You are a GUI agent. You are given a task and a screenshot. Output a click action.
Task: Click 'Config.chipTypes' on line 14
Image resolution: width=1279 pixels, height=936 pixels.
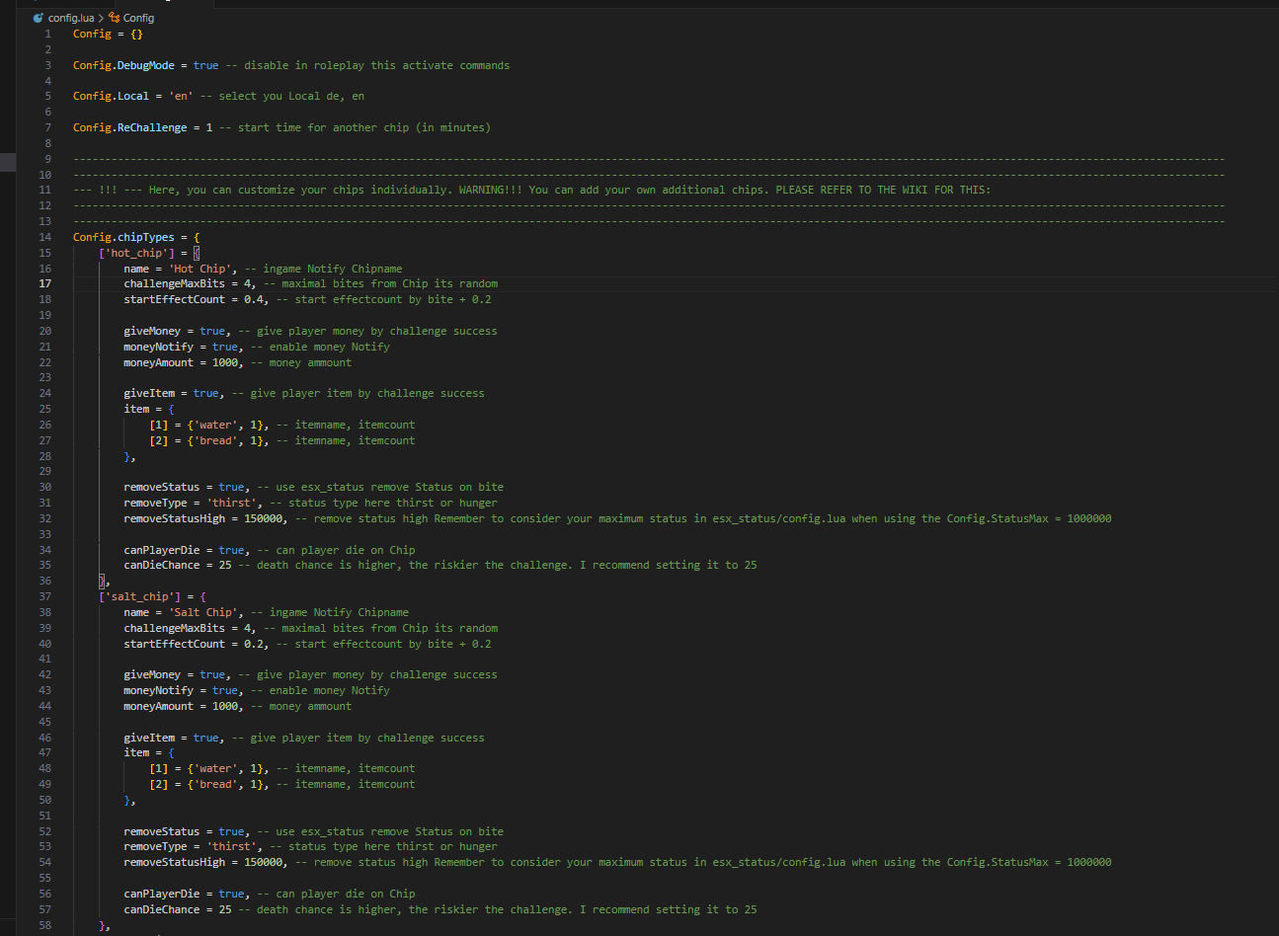tap(123, 237)
